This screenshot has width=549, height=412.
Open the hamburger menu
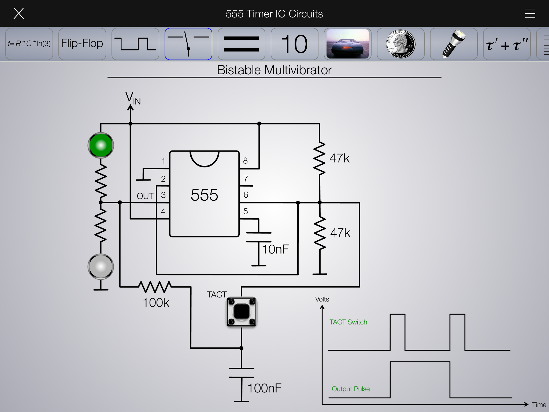(x=530, y=13)
